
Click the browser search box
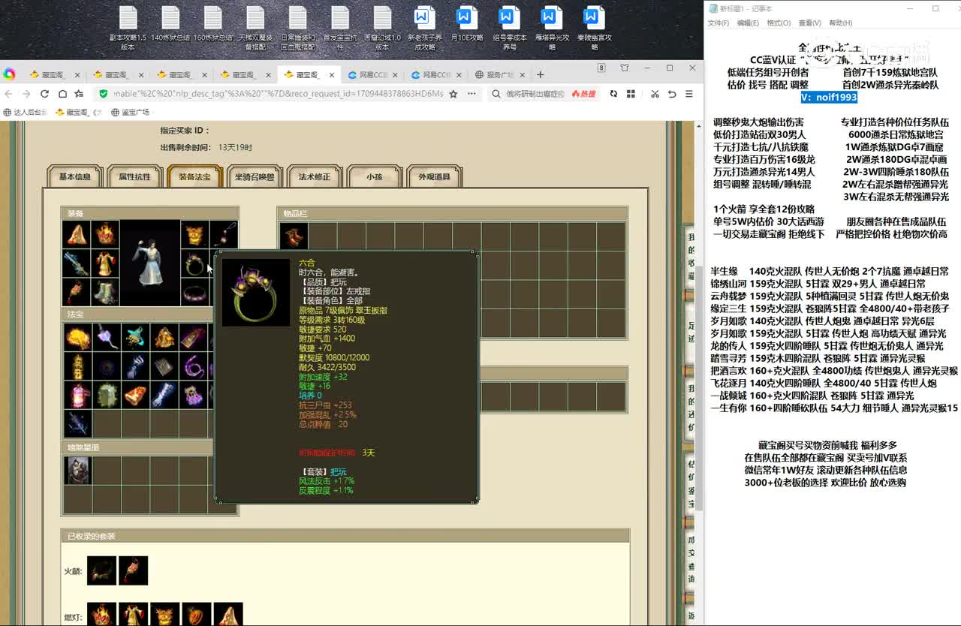[x=536, y=94]
